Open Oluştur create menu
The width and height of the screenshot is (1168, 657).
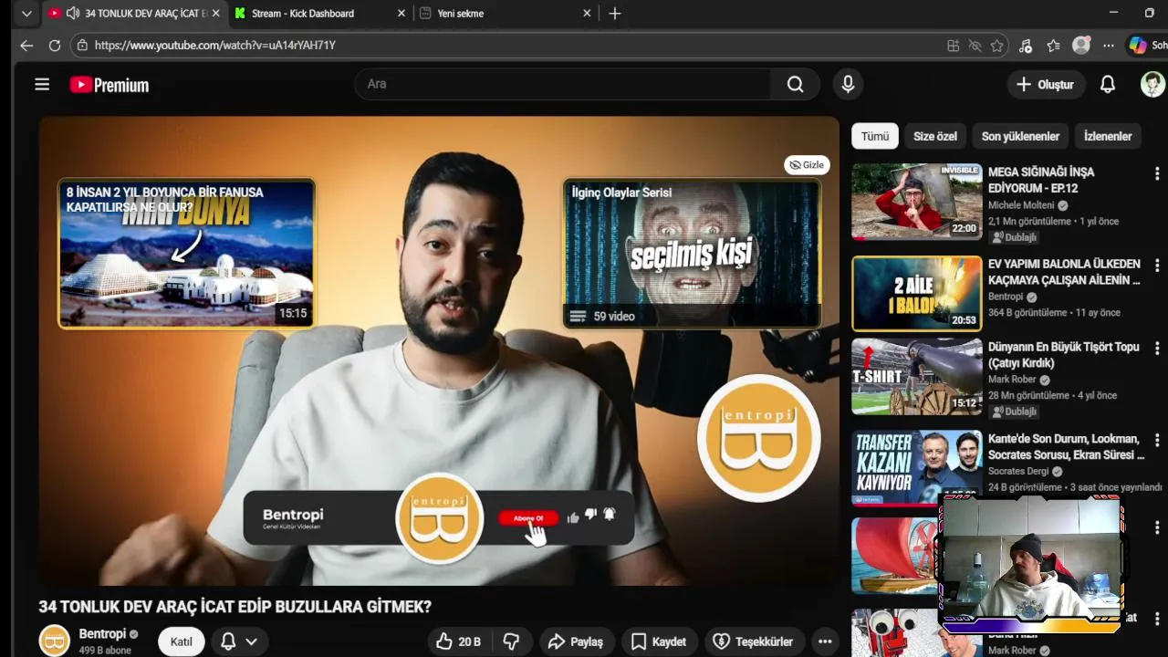1045,84
